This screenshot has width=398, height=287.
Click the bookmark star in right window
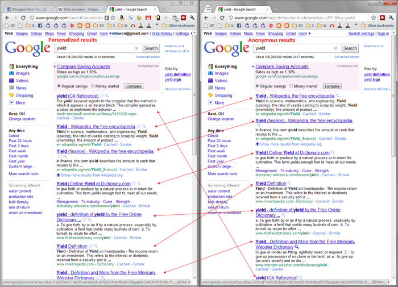(374, 18)
